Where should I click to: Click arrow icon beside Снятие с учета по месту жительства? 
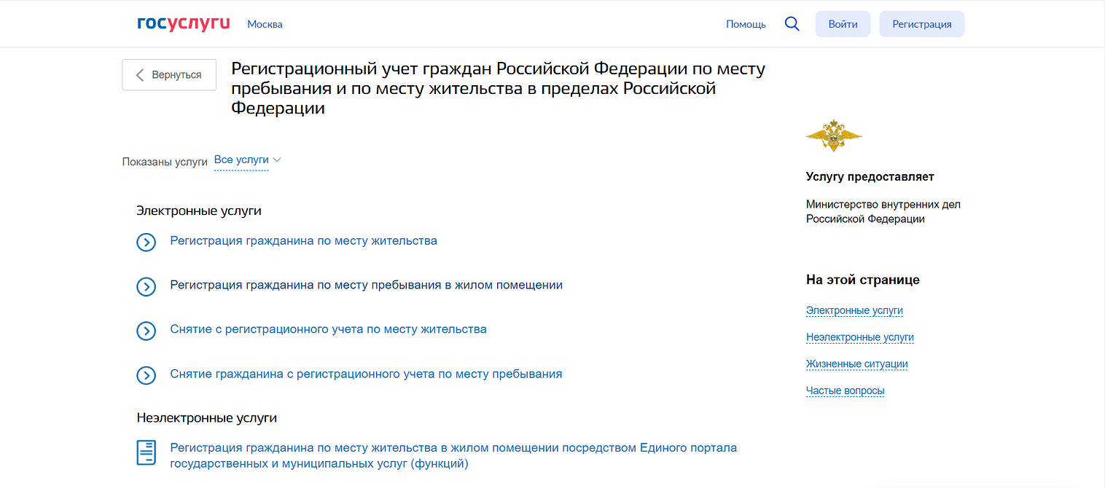147,331
